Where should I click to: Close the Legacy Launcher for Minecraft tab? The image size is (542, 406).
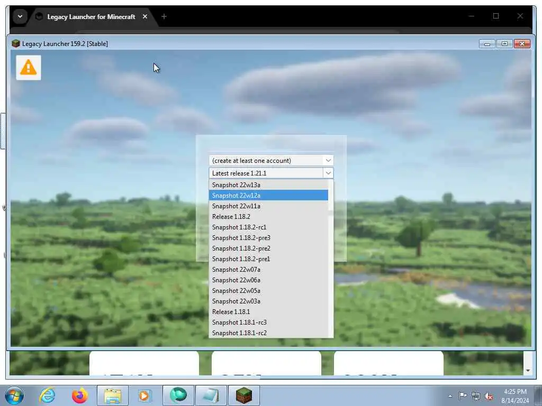(x=145, y=16)
